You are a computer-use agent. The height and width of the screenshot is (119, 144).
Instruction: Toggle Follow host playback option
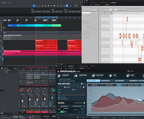(x=58, y=79)
